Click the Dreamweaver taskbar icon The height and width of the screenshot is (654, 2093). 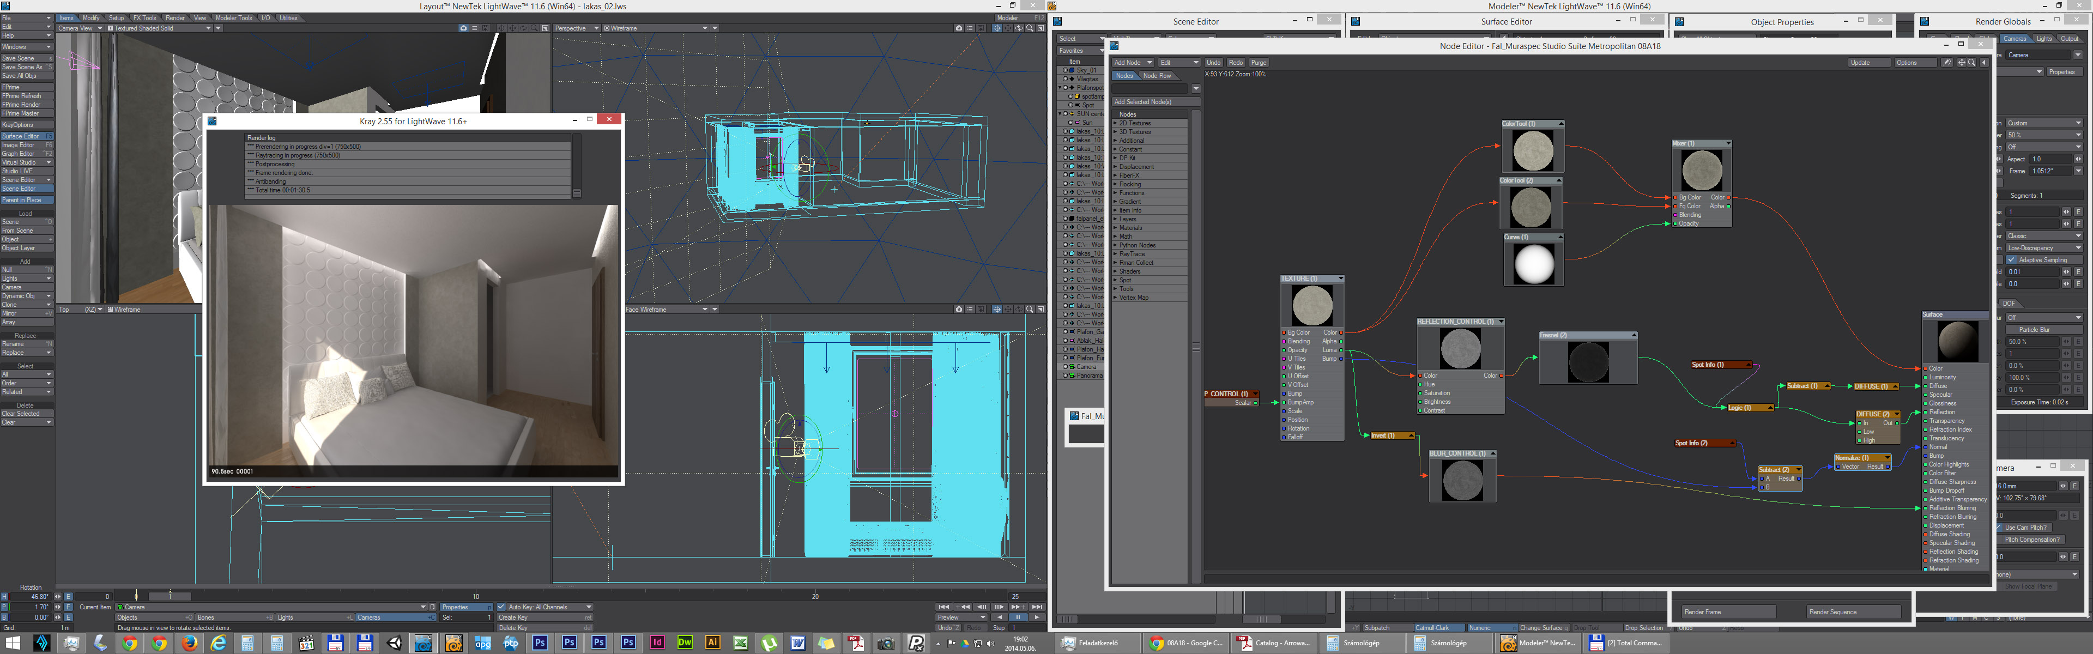click(685, 643)
